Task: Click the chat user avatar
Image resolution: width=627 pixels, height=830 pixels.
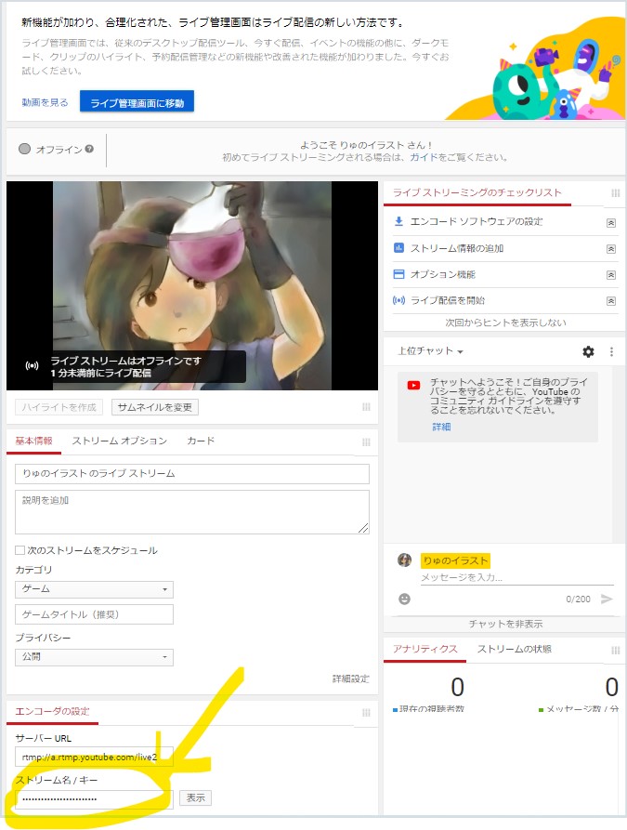Action: 404,560
